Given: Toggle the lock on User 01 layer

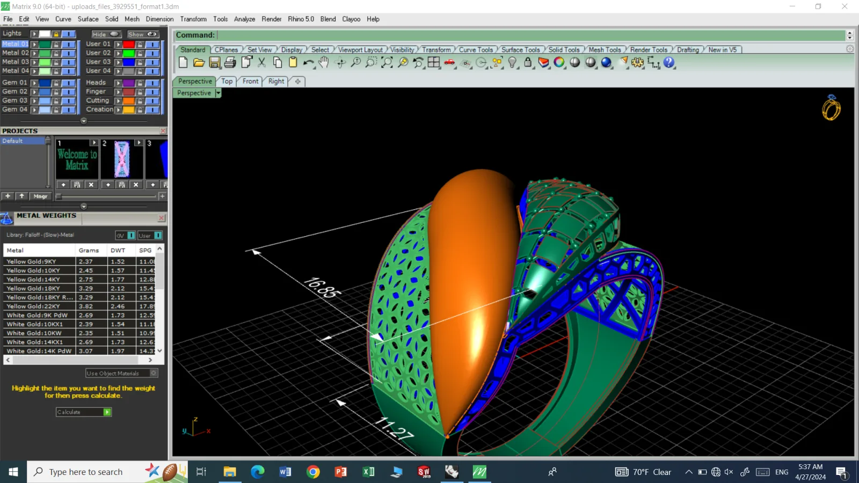Looking at the screenshot, I should (140, 44).
